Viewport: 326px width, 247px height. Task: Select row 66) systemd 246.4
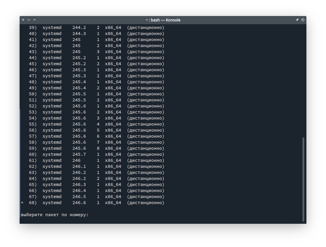pyautogui.click(x=97, y=191)
